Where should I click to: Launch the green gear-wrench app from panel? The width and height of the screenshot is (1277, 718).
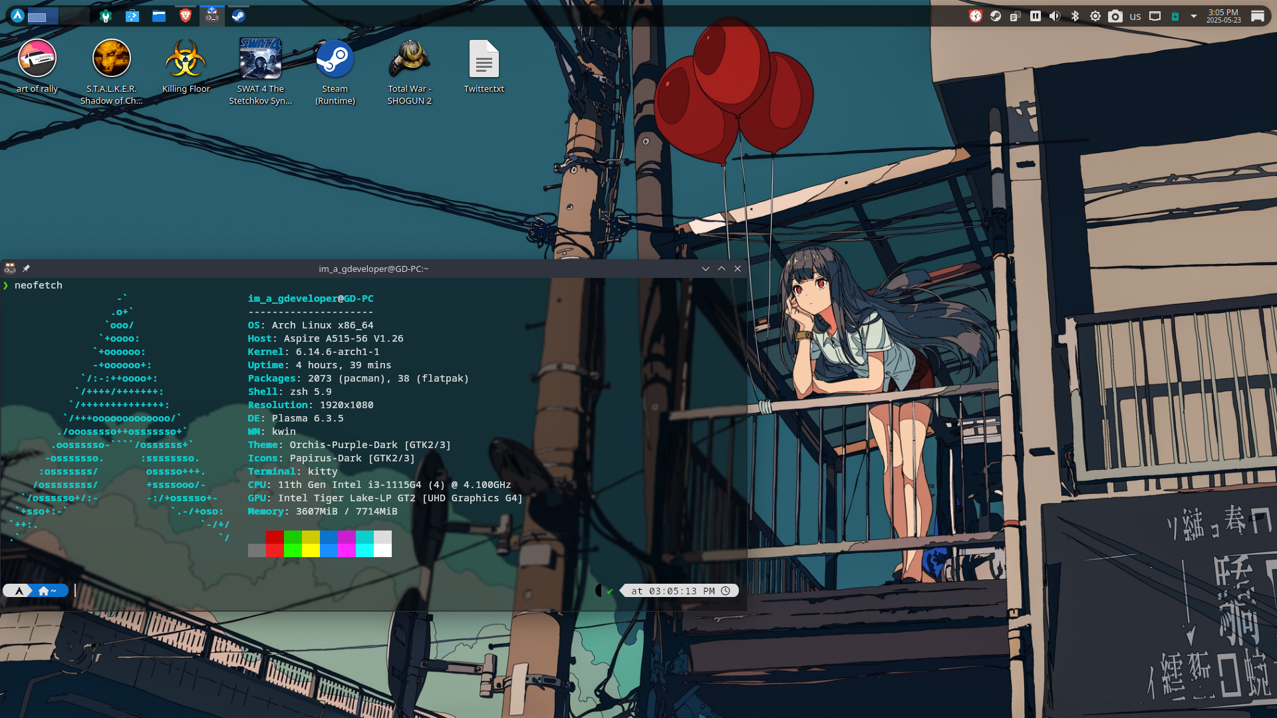pos(106,16)
